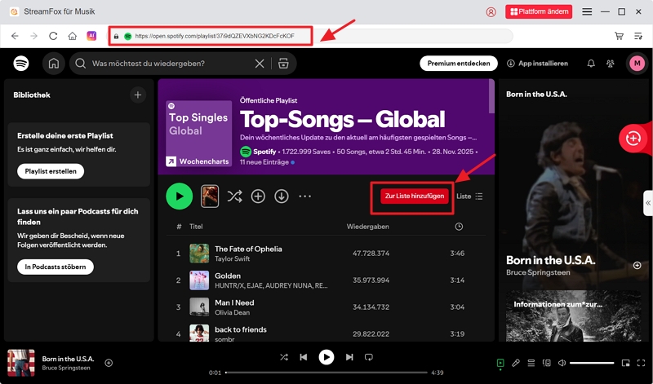Open Spotify notifications bell

[x=591, y=64]
